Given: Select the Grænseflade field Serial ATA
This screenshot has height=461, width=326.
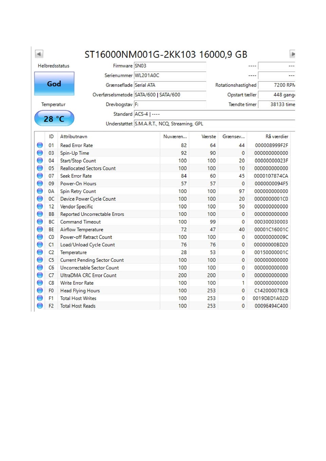Looking at the screenshot, I should 170,85.
